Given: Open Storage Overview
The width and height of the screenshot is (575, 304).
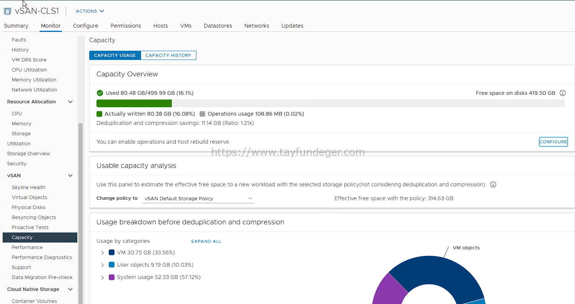Looking at the screenshot, I should pyautogui.click(x=28, y=153).
